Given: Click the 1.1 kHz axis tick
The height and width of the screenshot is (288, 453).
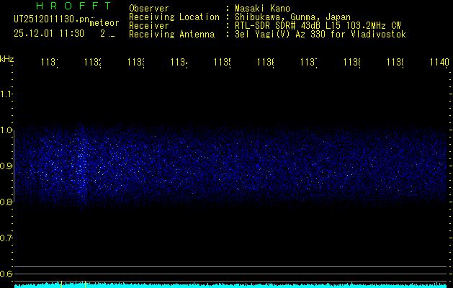Looking at the screenshot, I should click(6, 94).
